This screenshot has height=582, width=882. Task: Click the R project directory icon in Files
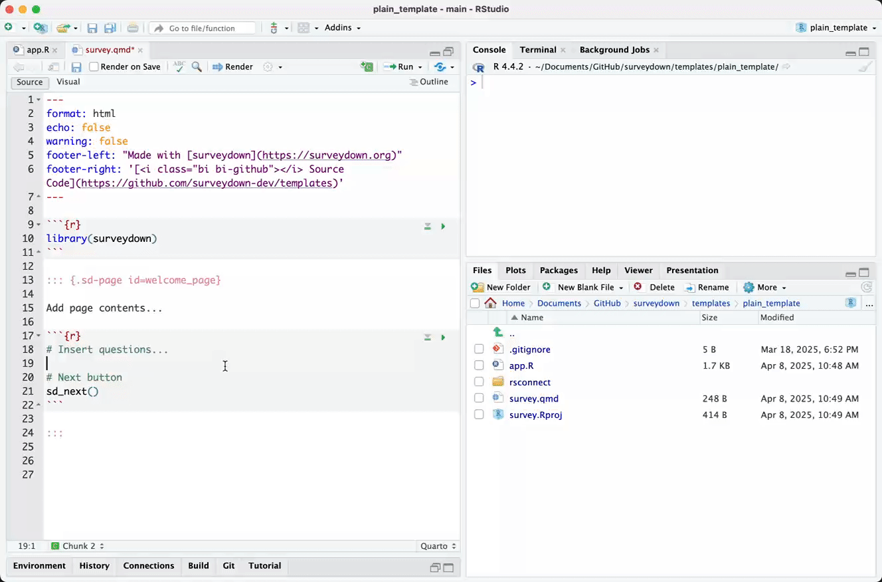pyautogui.click(x=851, y=303)
